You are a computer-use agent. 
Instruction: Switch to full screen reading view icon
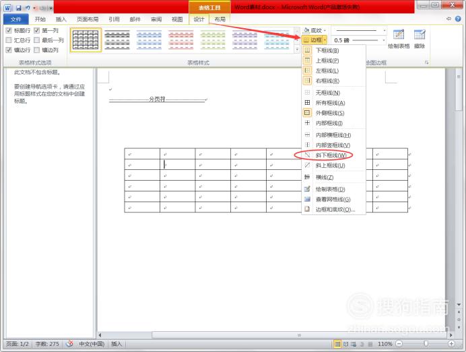tap(345, 344)
